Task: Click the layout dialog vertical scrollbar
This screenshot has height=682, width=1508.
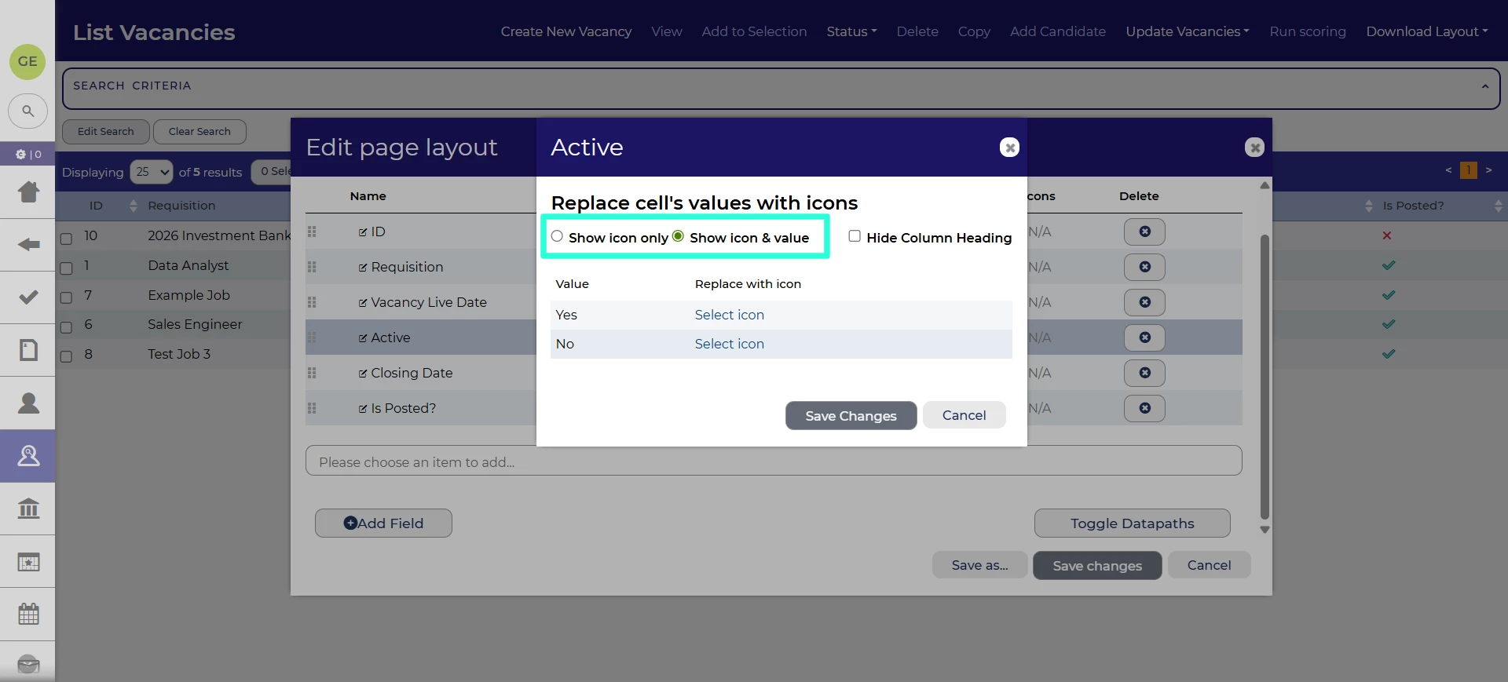Action: [1265, 377]
